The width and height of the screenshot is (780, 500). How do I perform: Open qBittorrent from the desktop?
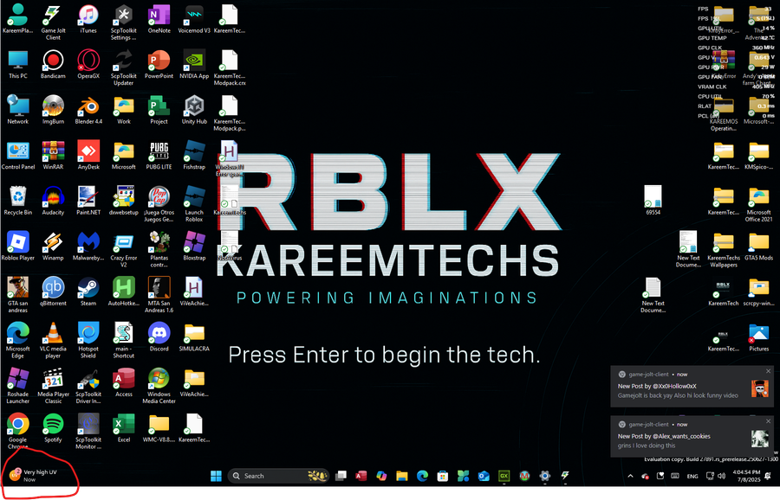pyautogui.click(x=53, y=292)
